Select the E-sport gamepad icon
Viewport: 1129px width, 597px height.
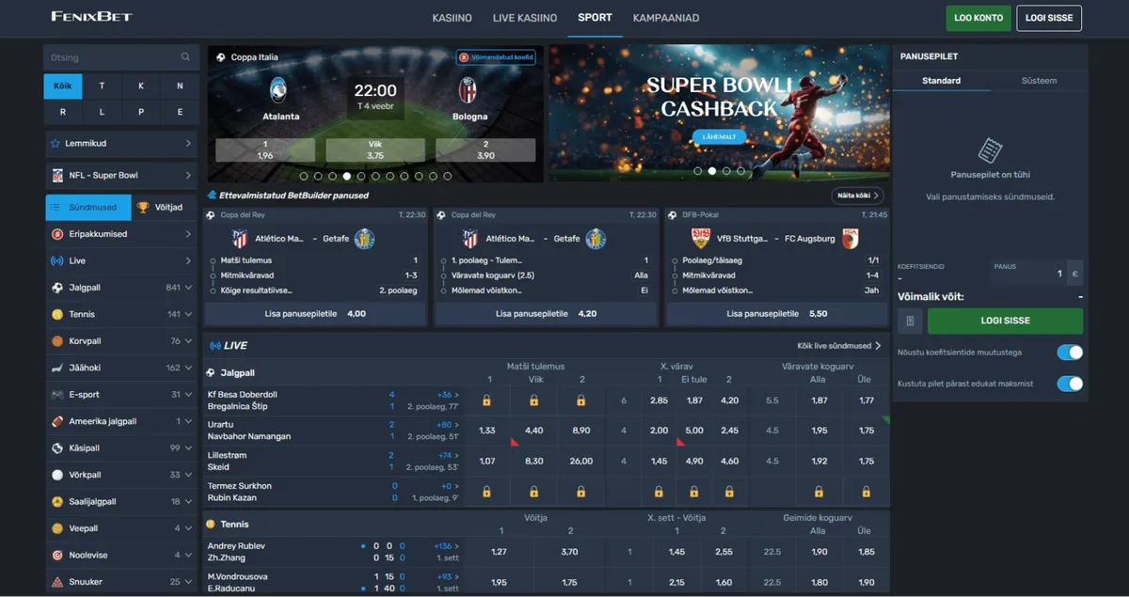57,395
